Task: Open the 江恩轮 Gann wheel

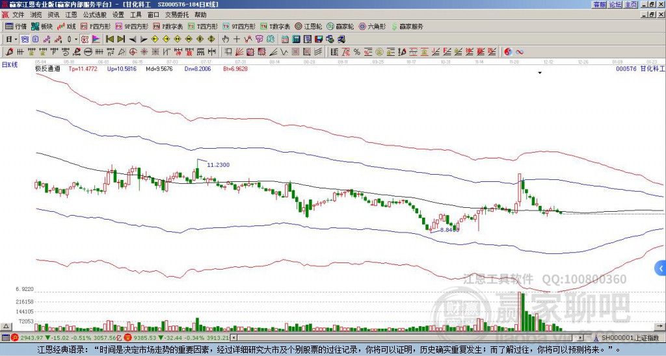Action: [308, 27]
